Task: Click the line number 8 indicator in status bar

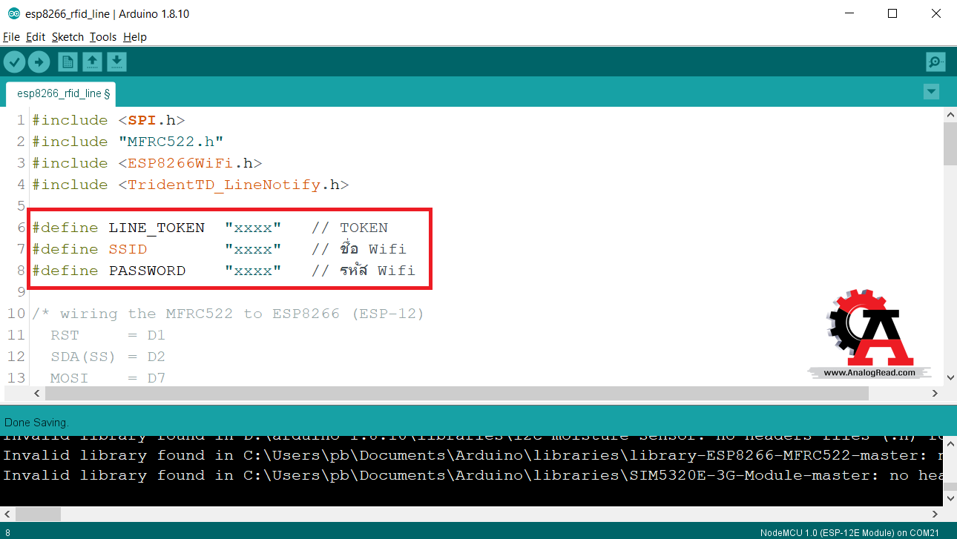Action: [7, 532]
